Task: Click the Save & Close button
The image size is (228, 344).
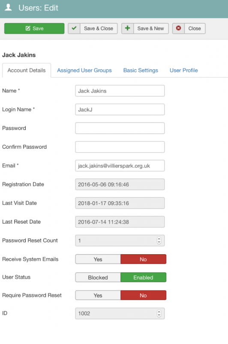Action: (93, 28)
